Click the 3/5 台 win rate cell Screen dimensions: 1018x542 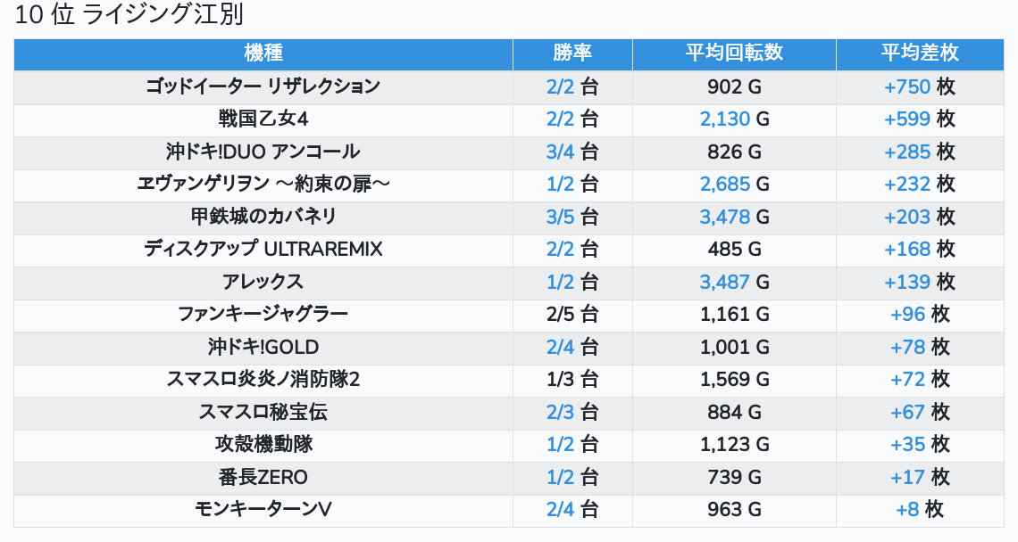[x=572, y=217]
